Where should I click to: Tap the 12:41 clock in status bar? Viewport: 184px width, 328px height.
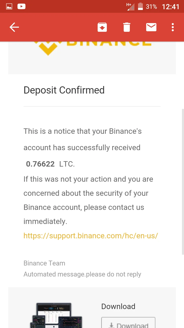click(170, 7)
